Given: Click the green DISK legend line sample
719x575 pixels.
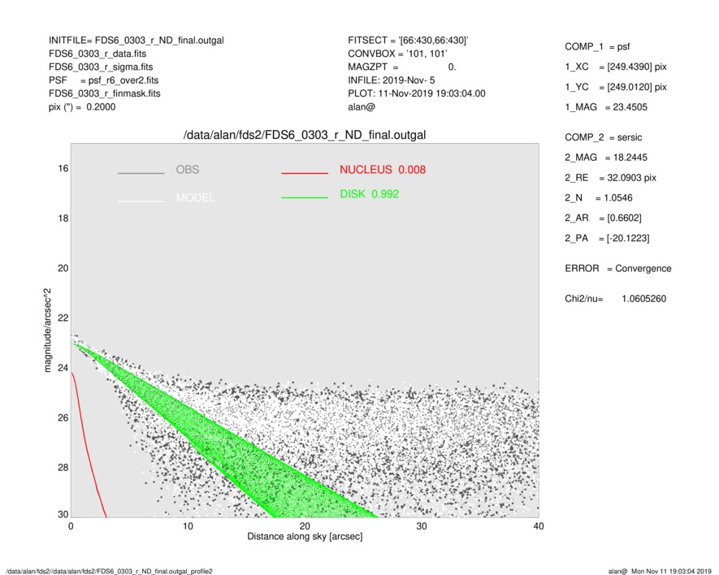Looking at the screenshot, I should (305, 197).
